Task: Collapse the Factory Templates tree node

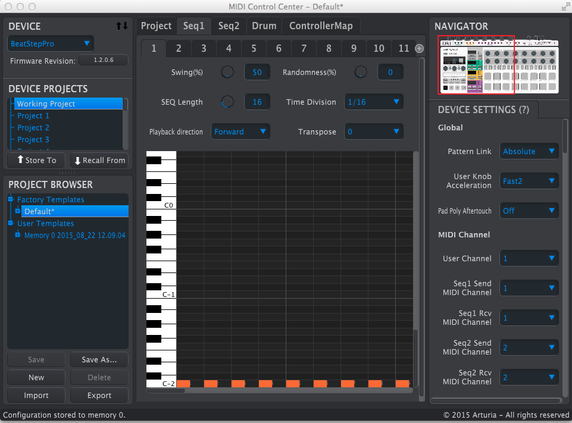Action: (11, 200)
